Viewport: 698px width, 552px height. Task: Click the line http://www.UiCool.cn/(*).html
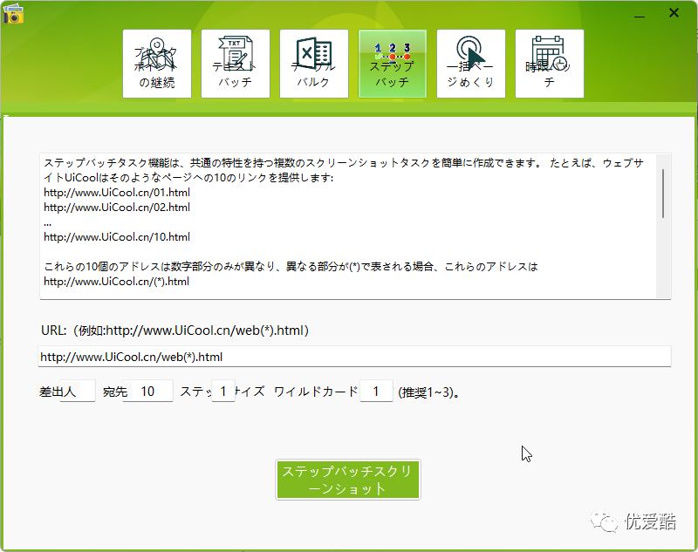pos(116,282)
